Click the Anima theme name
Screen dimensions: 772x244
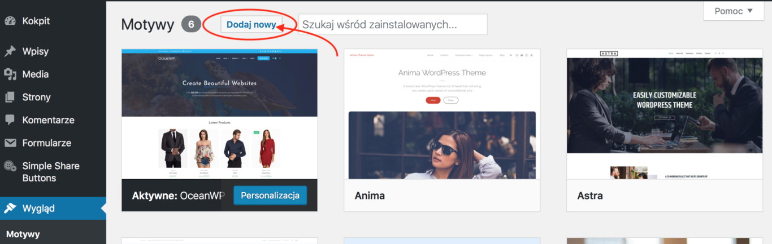[x=370, y=196]
